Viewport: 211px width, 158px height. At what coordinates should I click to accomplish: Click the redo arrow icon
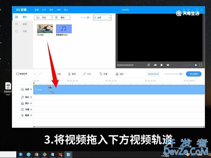tap(40, 74)
